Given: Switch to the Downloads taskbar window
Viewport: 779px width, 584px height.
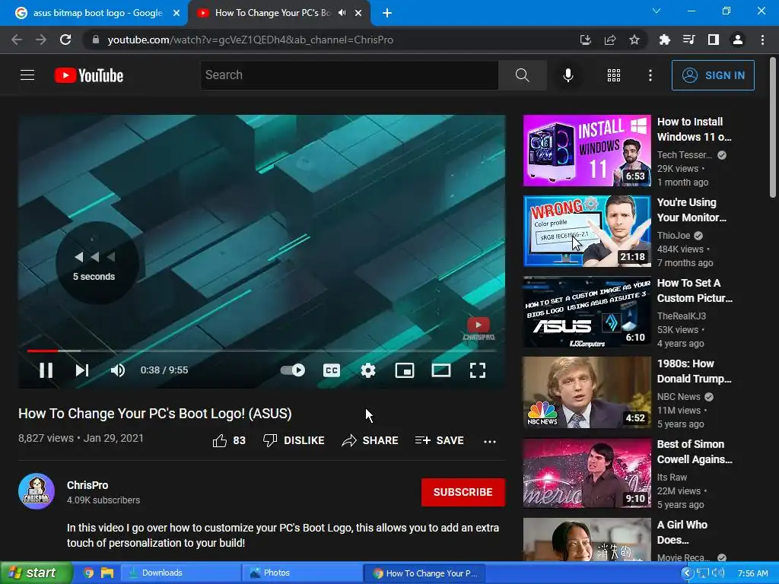Looking at the screenshot, I should (181, 573).
